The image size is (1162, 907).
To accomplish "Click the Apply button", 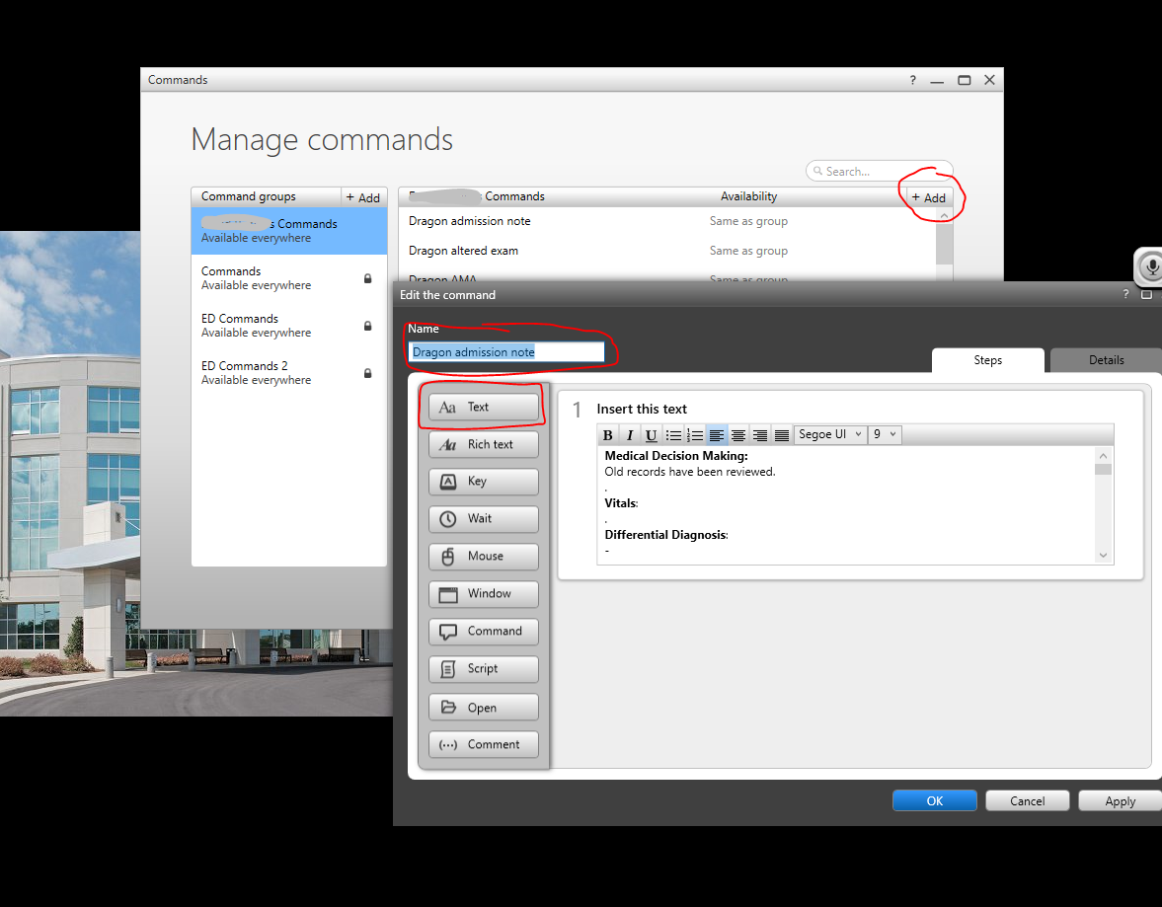I will [1120, 801].
